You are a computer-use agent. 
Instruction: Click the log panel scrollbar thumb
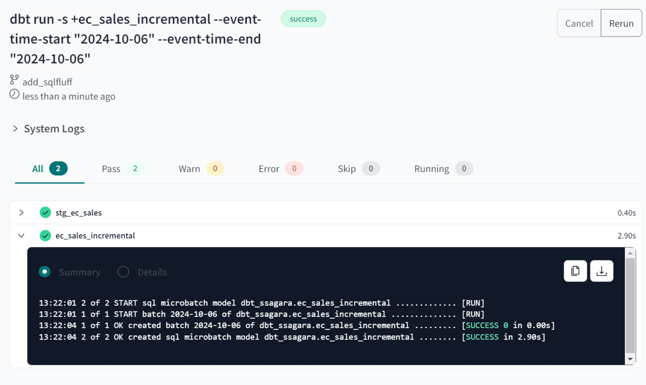coord(630,305)
